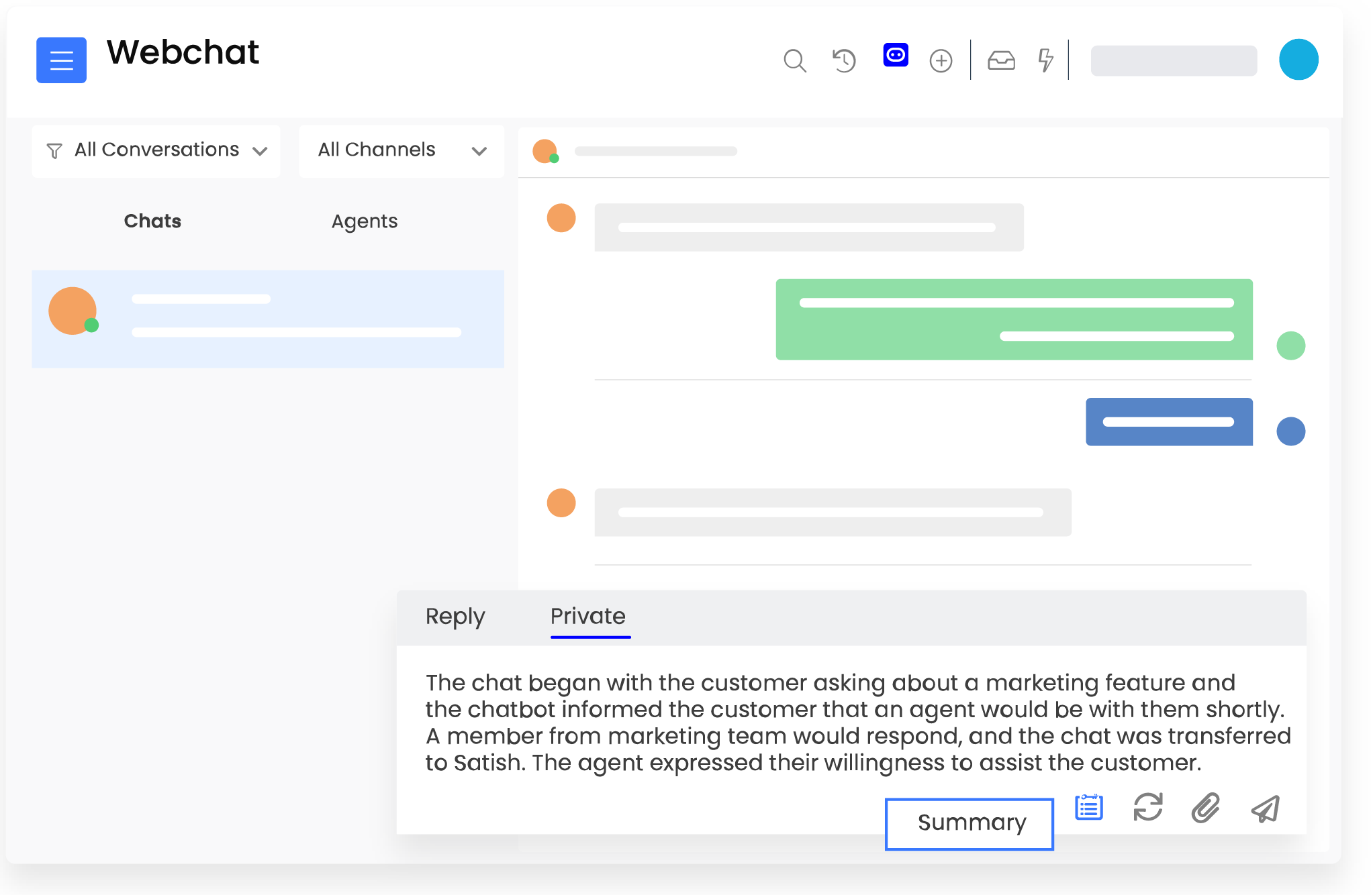The height and width of the screenshot is (895, 1371).
Task: Open the inbox tray icon
Action: point(1001,61)
